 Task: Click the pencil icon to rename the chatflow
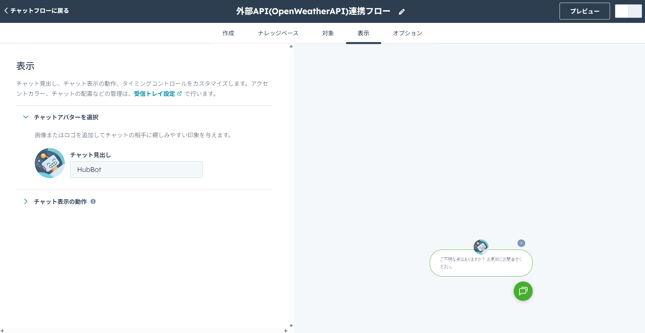tap(401, 11)
